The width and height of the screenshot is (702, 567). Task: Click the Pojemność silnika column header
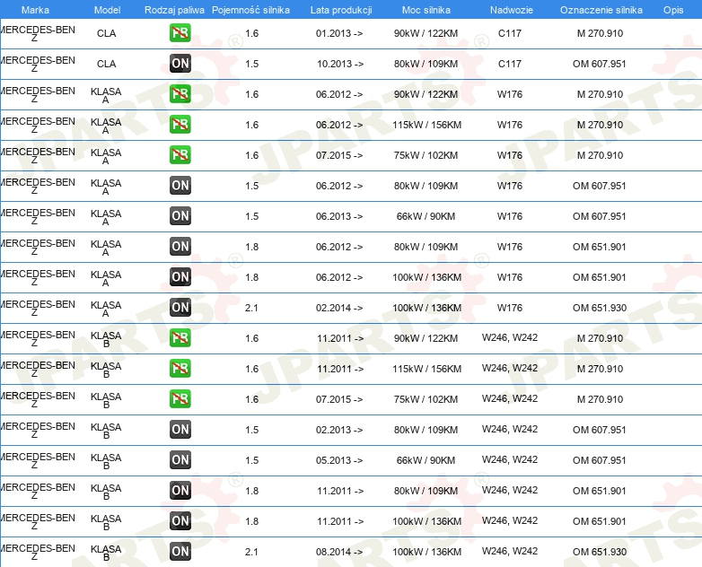pos(251,9)
